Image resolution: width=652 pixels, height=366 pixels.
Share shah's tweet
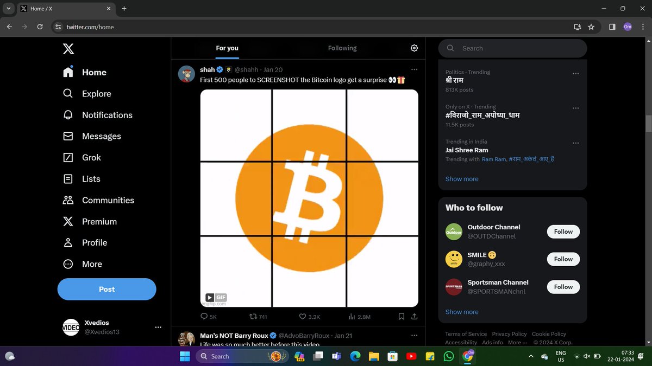pyautogui.click(x=414, y=317)
